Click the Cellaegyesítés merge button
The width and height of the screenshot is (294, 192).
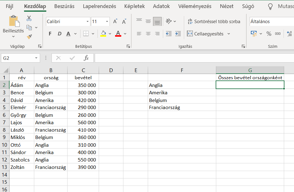click(205, 34)
